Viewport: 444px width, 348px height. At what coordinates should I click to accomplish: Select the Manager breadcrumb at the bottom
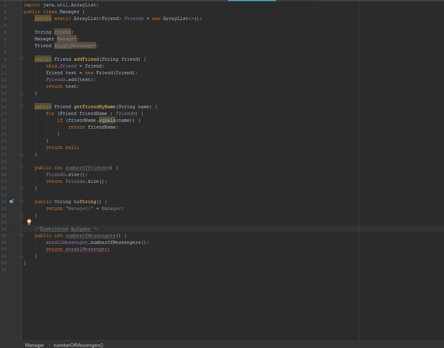(34, 345)
